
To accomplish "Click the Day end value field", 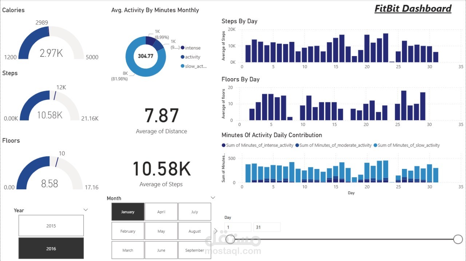I will tap(267, 227).
